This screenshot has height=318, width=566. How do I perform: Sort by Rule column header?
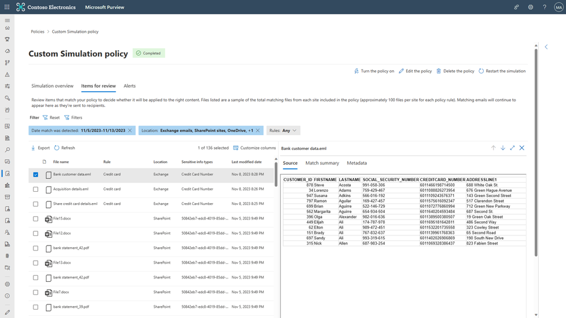click(x=107, y=162)
